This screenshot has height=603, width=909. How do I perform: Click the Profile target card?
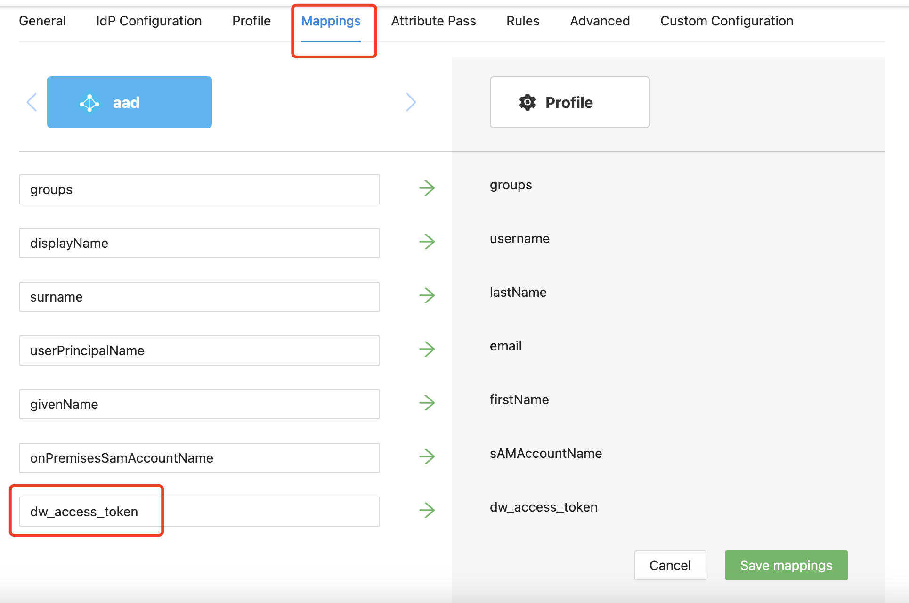click(569, 102)
